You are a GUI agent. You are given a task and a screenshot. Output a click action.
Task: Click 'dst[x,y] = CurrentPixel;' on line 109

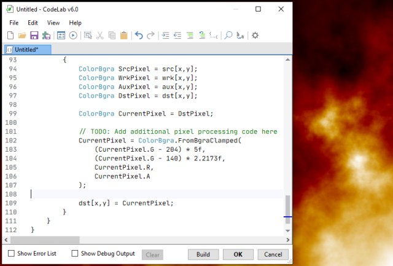(126, 203)
